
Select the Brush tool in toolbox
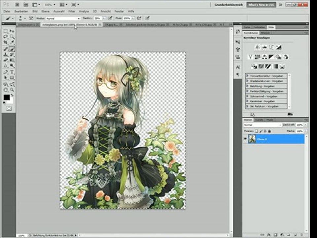[x=12, y=49]
